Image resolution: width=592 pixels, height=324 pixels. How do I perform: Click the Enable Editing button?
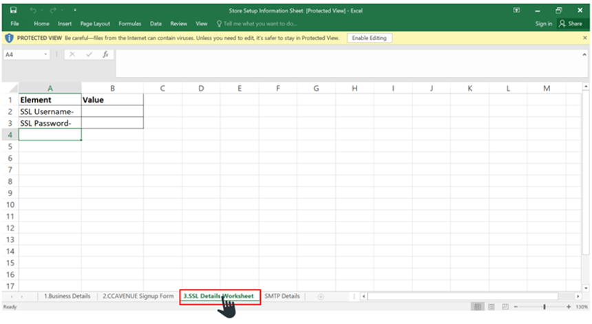coord(370,38)
